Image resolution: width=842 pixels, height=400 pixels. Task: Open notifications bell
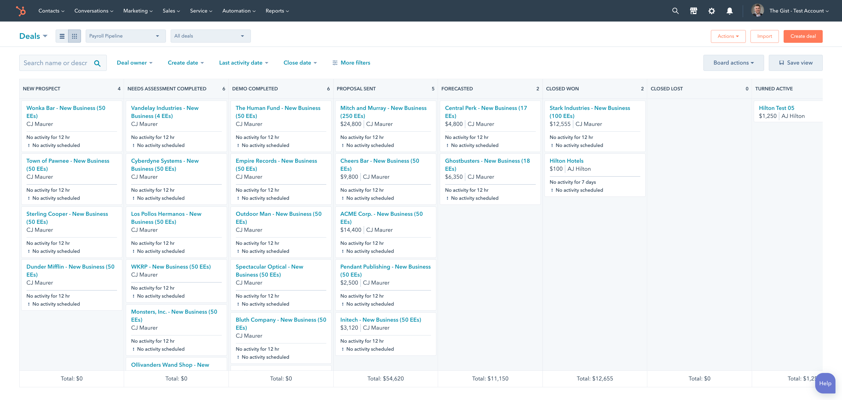point(729,11)
